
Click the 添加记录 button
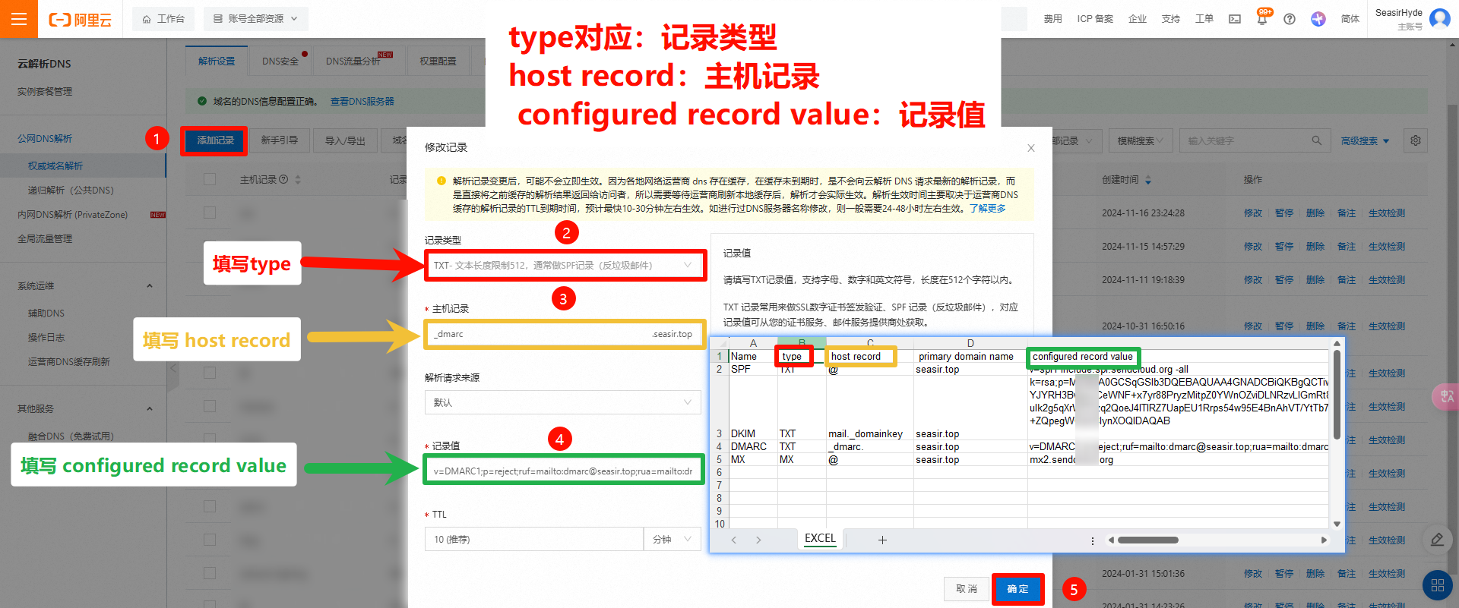pyautogui.click(x=215, y=140)
